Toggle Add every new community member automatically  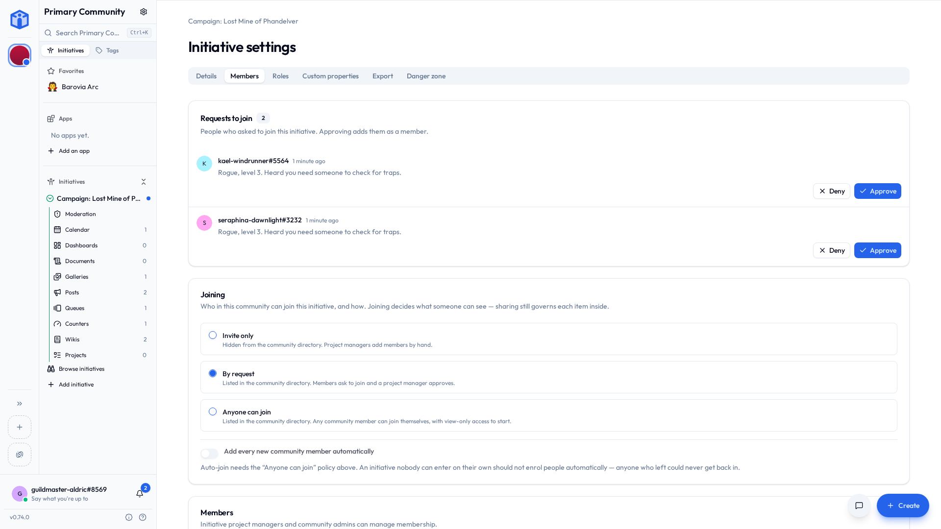point(209,454)
